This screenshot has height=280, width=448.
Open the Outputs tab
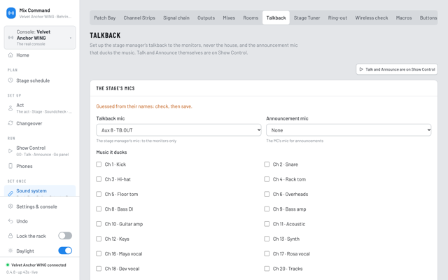point(206,17)
